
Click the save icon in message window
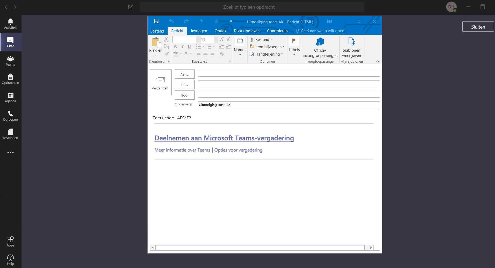(156, 22)
